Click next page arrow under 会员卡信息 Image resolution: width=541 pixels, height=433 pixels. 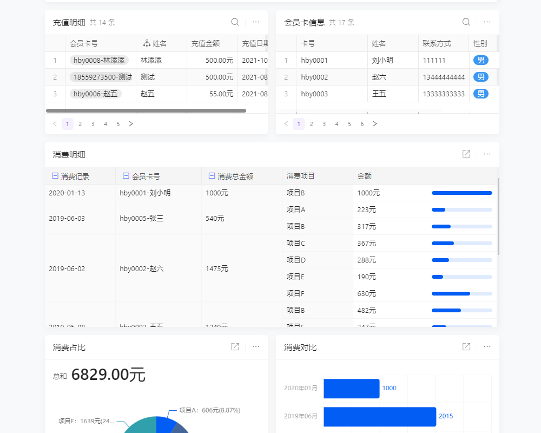[x=375, y=123]
